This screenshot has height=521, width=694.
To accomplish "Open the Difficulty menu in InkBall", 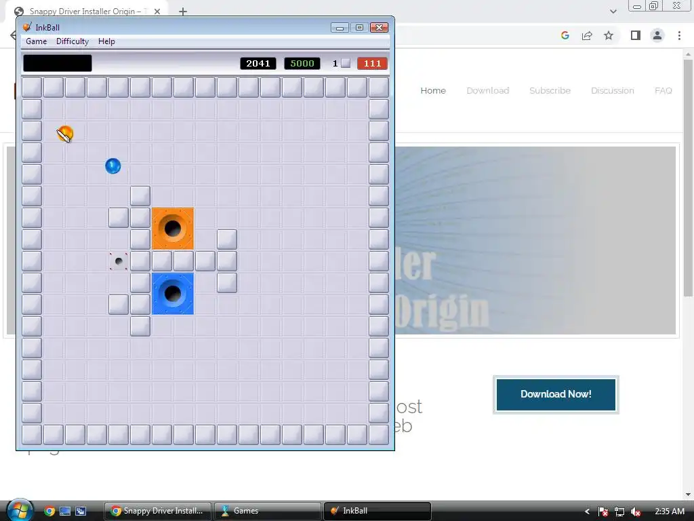I will 73,41.
